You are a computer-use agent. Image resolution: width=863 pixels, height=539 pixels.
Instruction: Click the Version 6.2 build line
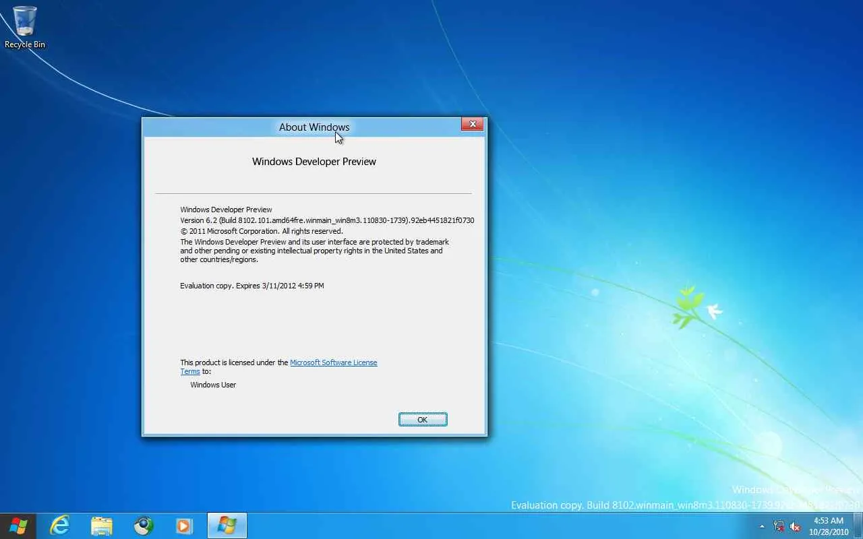tap(327, 220)
